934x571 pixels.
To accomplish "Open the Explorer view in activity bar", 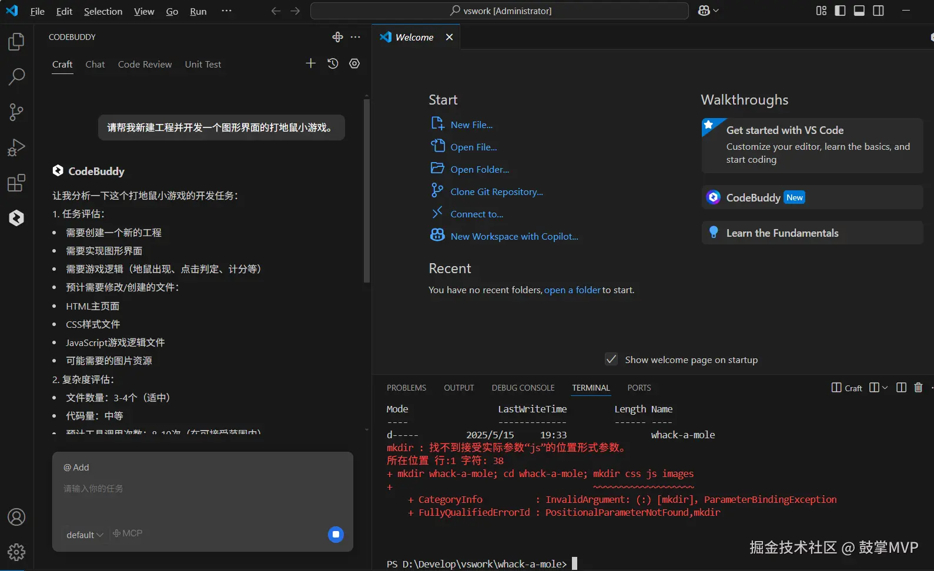I will (16, 42).
